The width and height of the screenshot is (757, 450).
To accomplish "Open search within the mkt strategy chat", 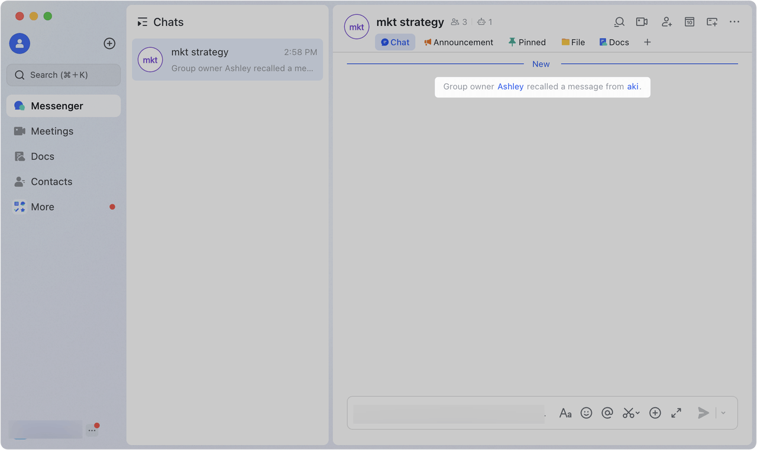I will 619,22.
